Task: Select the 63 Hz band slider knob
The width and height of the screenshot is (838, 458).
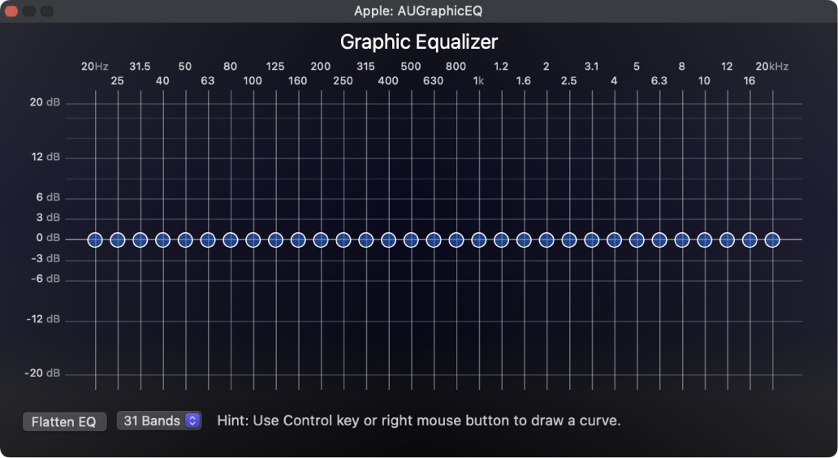Action: click(x=208, y=240)
